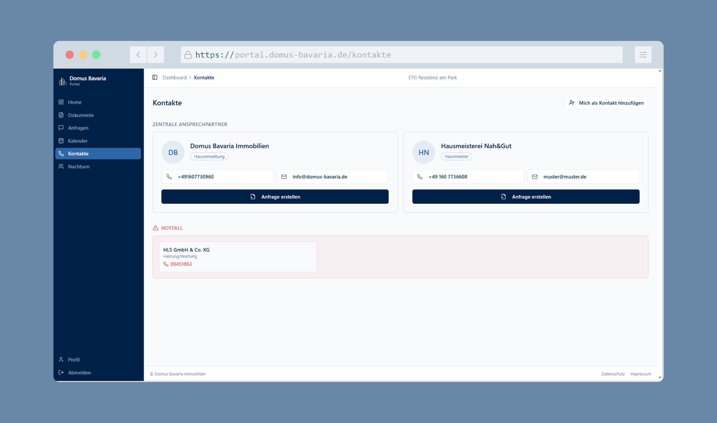The height and width of the screenshot is (423, 717).
Task: Click the HN avatar circle
Action: (424, 152)
